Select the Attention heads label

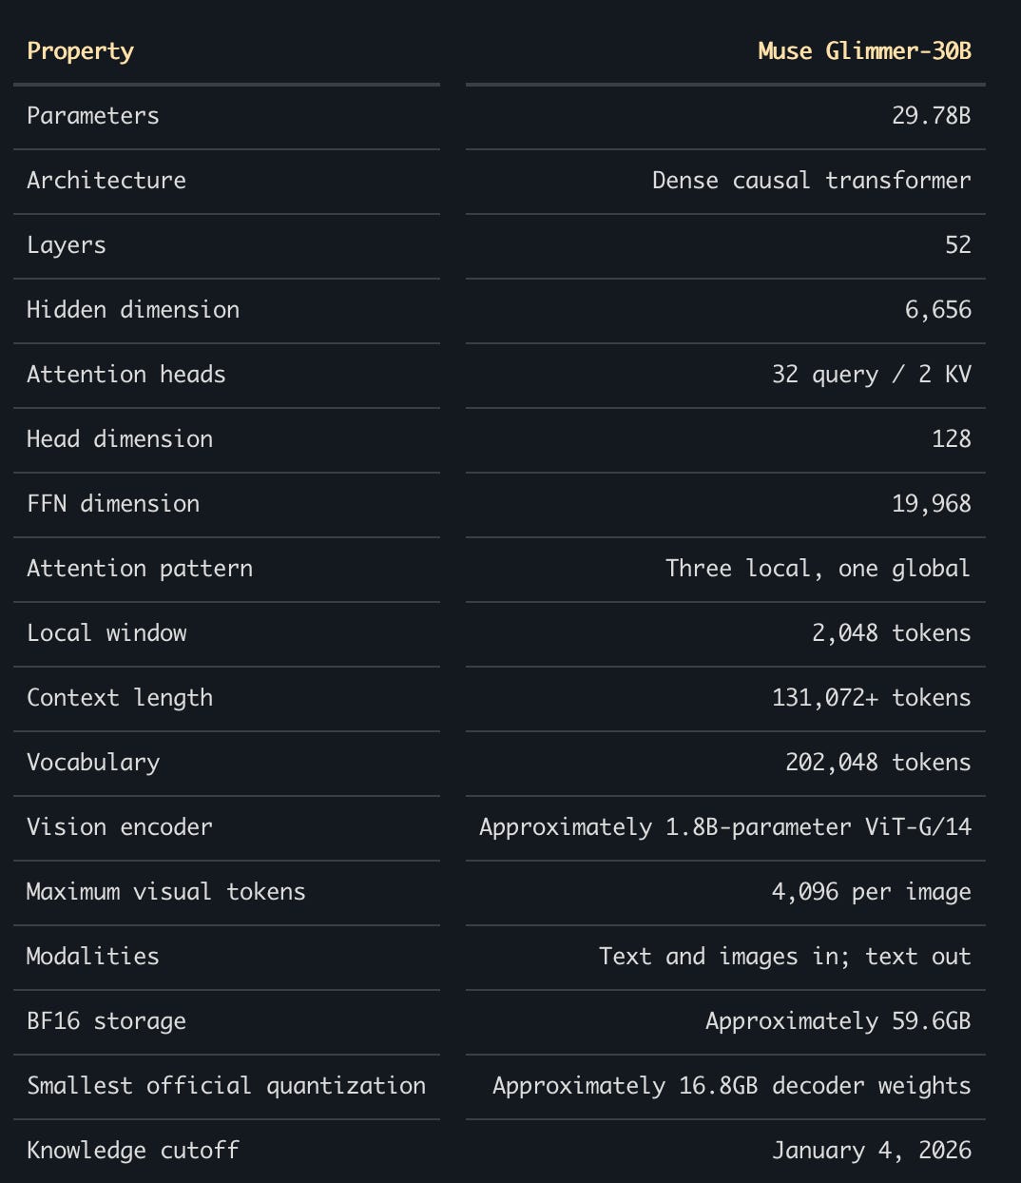click(x=126, y=375)
